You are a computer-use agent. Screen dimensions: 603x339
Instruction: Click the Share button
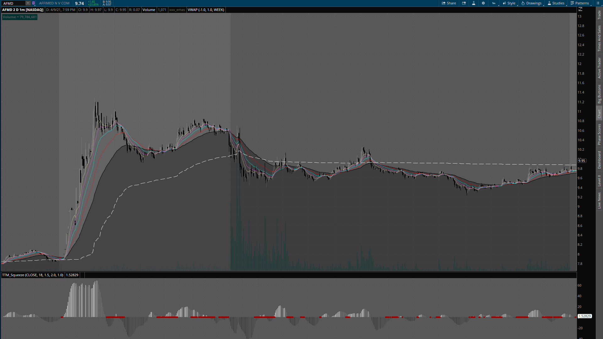click(449, 3)
